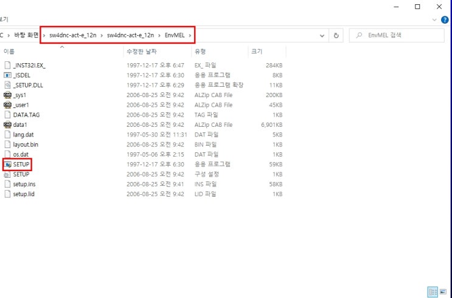This screenshot has width=452, height=298.
Task: Select the _INST32I.EX_ file icon
Action: tap(7, 66)
